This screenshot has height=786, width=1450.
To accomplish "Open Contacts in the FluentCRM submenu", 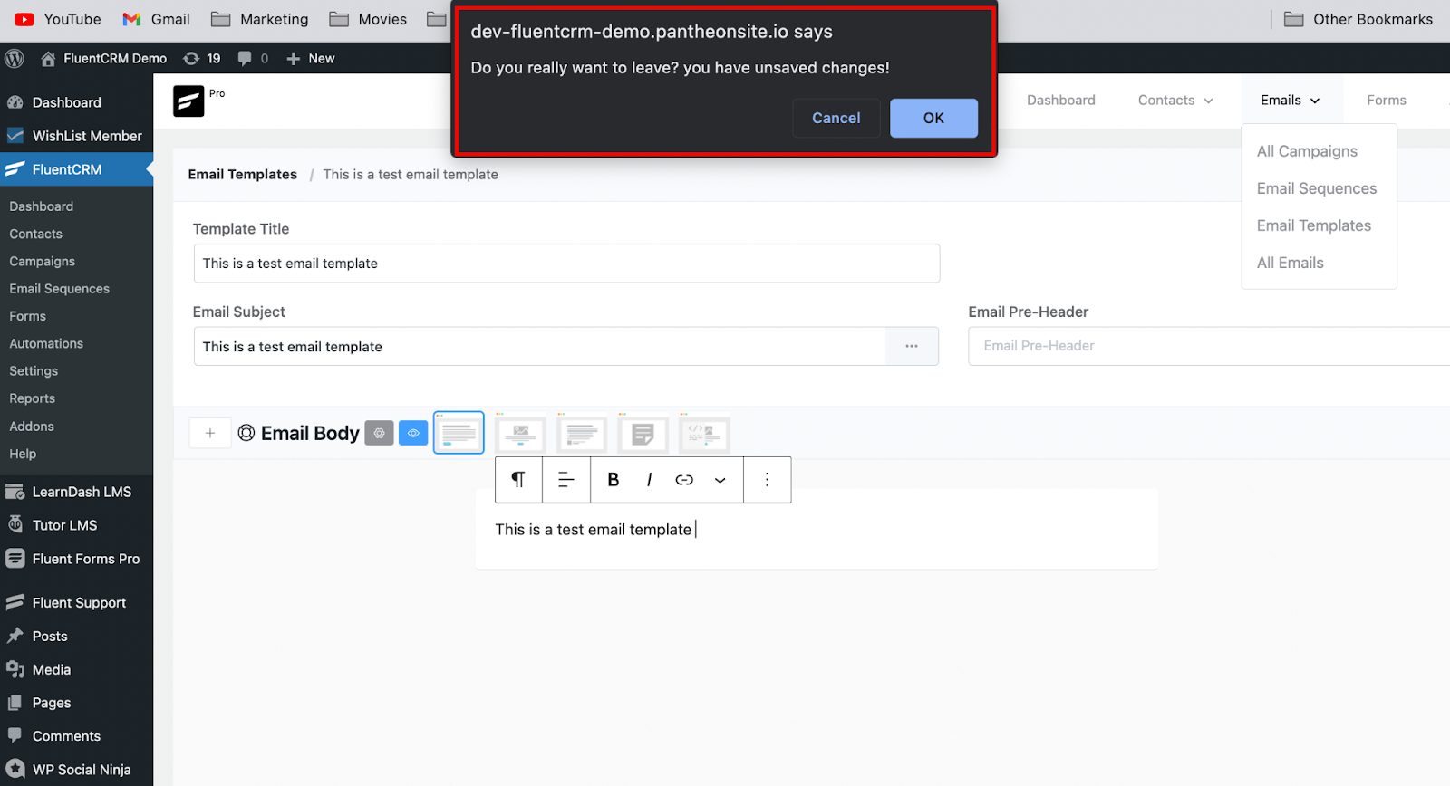I will (x=36, y=234).
